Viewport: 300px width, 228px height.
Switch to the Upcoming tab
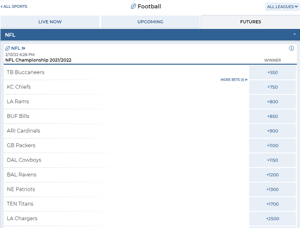(x=150, y=22)
